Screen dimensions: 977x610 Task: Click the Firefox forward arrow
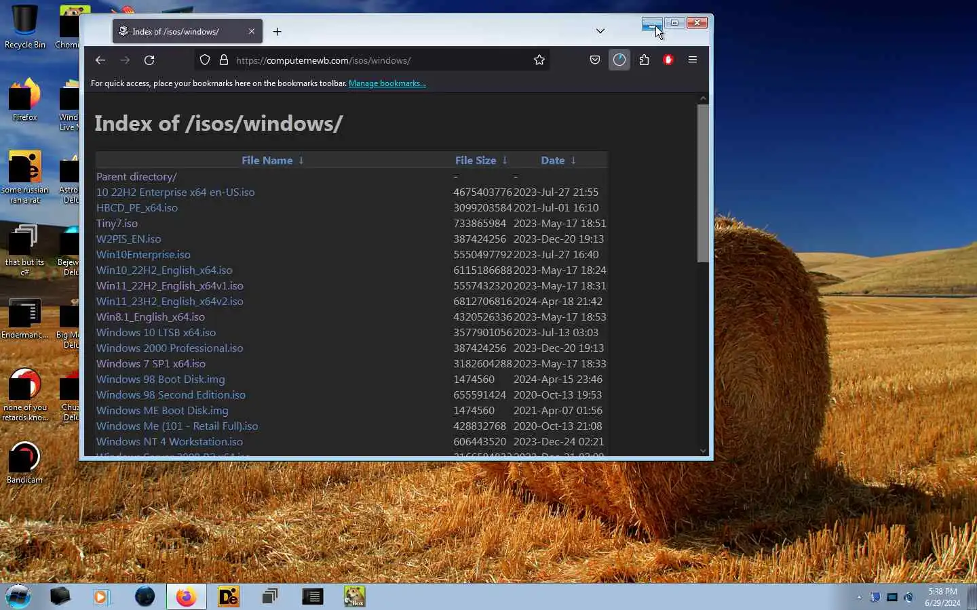(x=125, y=60)
